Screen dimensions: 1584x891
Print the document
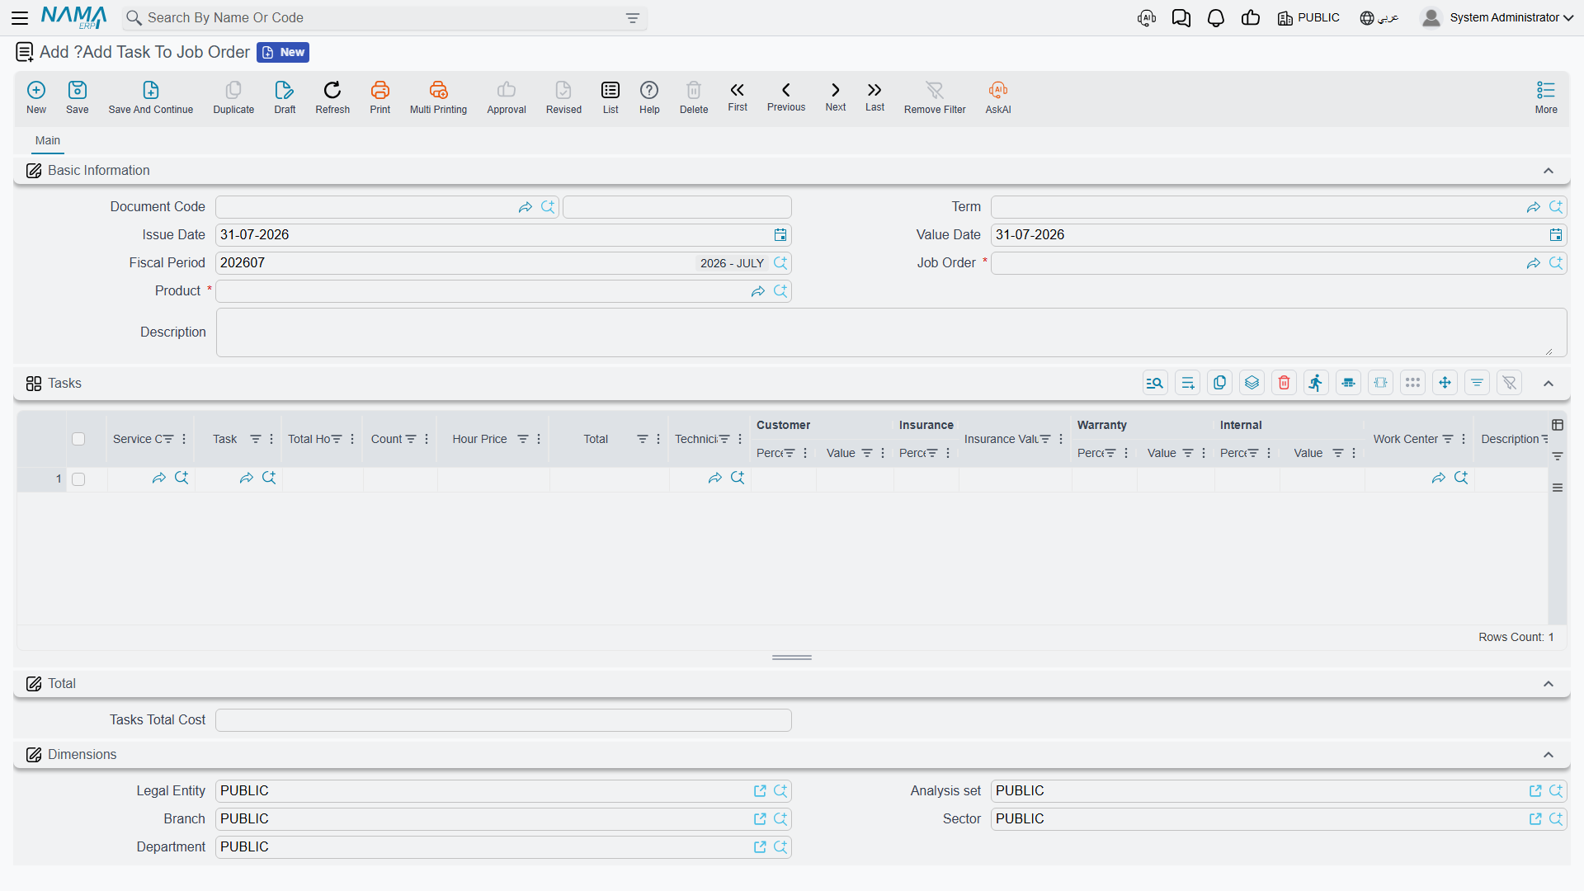click(380, 97)
